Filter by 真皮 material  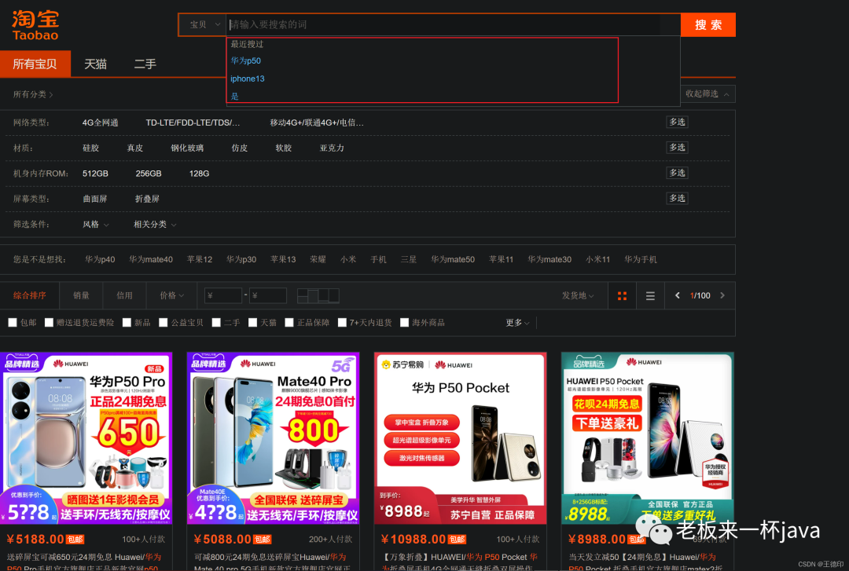135,148
